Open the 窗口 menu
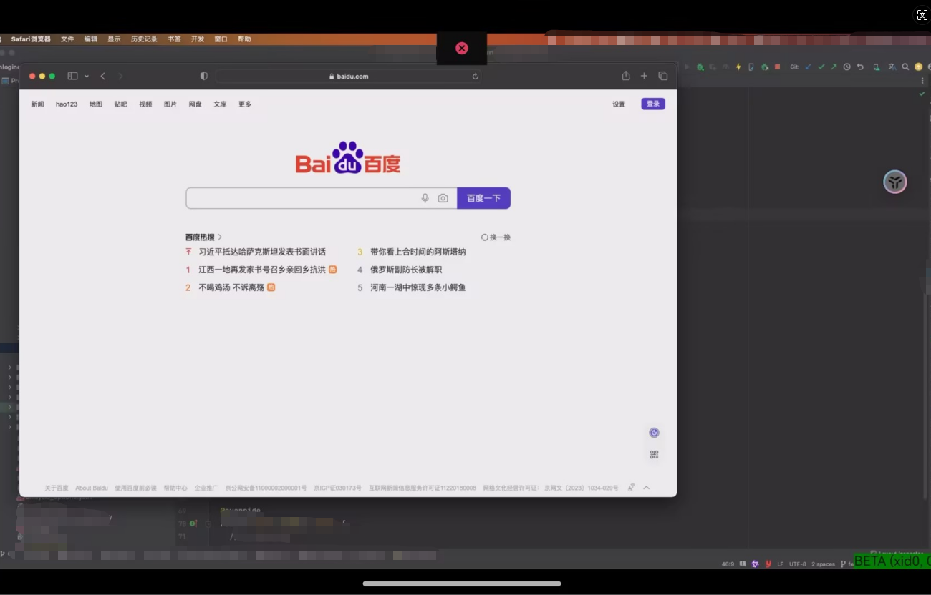Screen dimensions: 931x595 point(221,39)
